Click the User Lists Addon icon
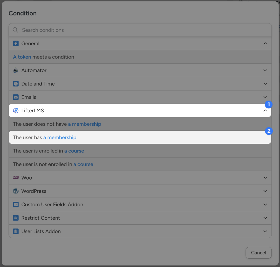This screenshot has height=267, width=280. click(x=16, y=231)
